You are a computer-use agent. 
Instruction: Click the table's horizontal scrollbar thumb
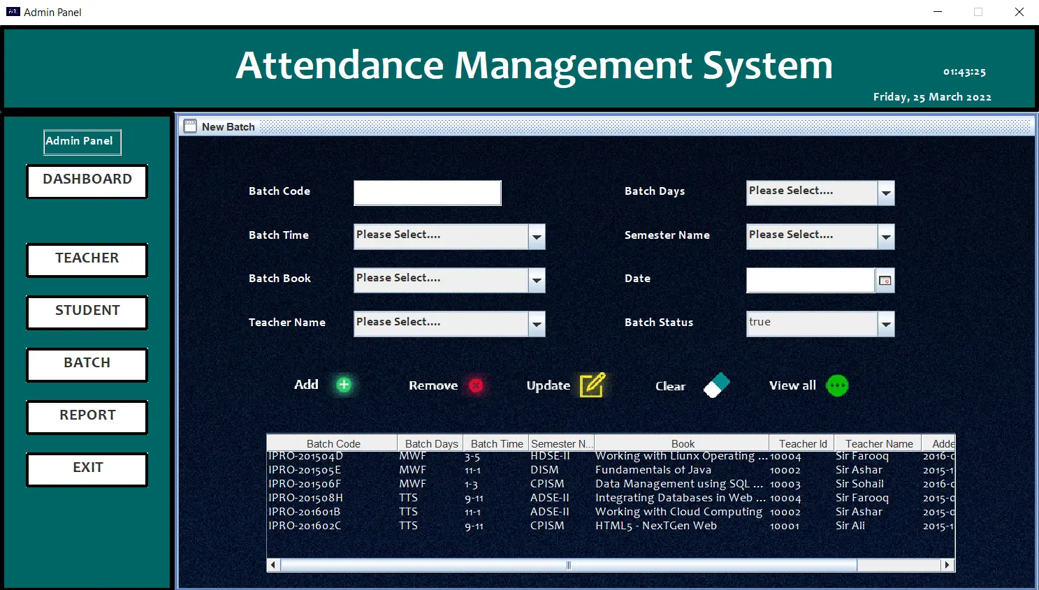pos(569,565)
